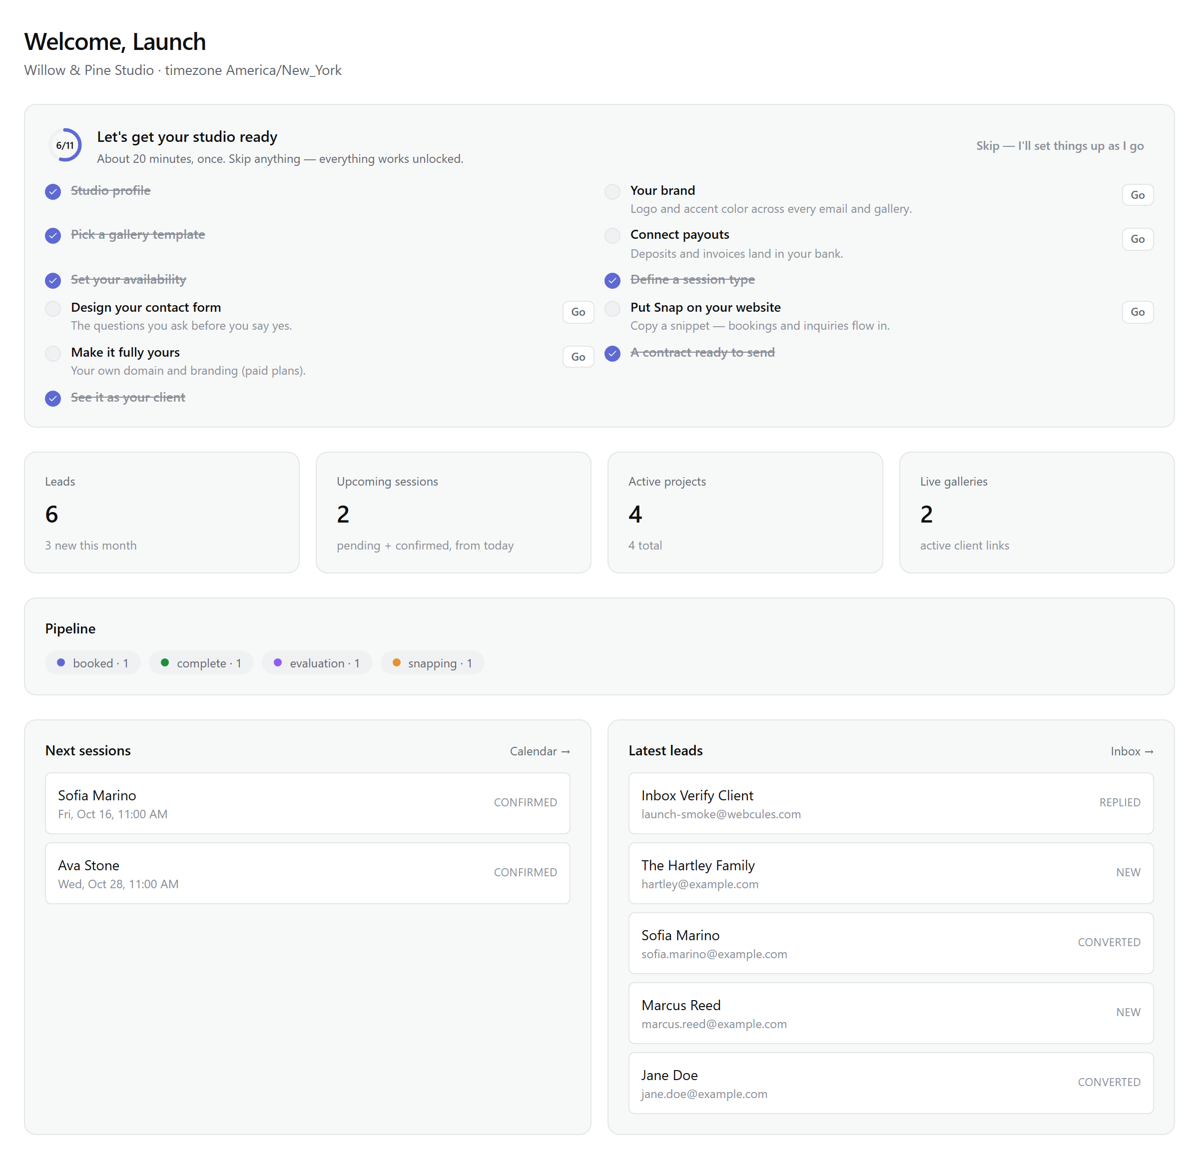The height and width of the screenshot is (1159, 1199).
Task: Toggle the A contract ready to send checkmark
Action: coord(612,354)
